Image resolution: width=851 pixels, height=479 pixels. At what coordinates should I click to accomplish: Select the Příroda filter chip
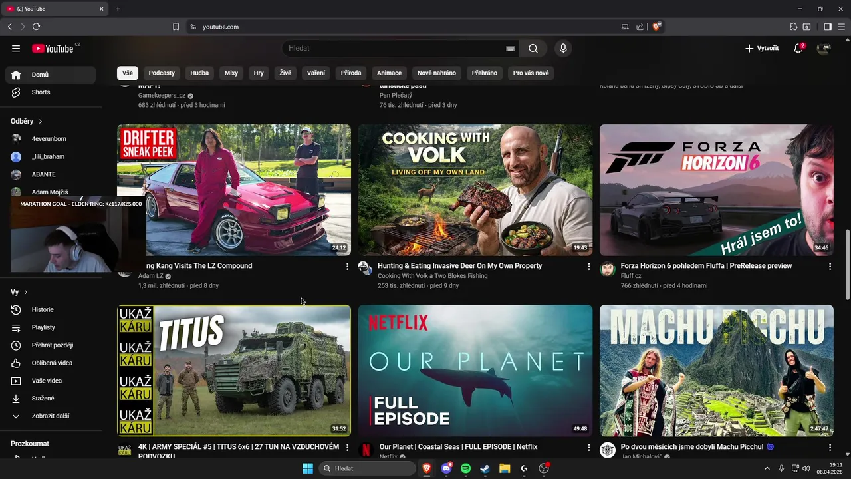[x=351, y=73]
